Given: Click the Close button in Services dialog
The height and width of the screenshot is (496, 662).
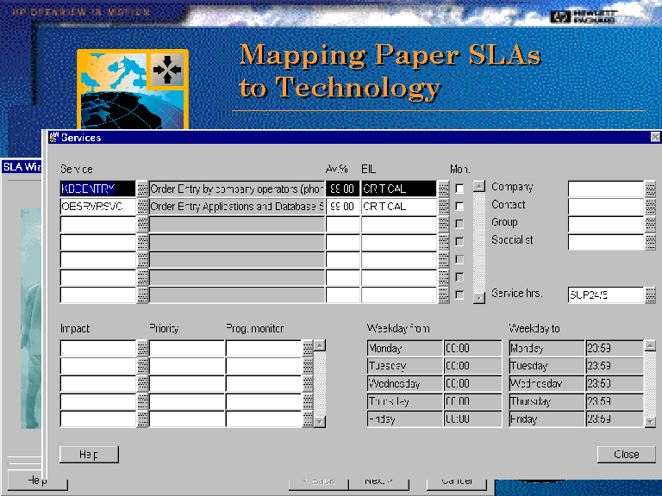Looking at the screenshot, I should (x=627, y=454).
